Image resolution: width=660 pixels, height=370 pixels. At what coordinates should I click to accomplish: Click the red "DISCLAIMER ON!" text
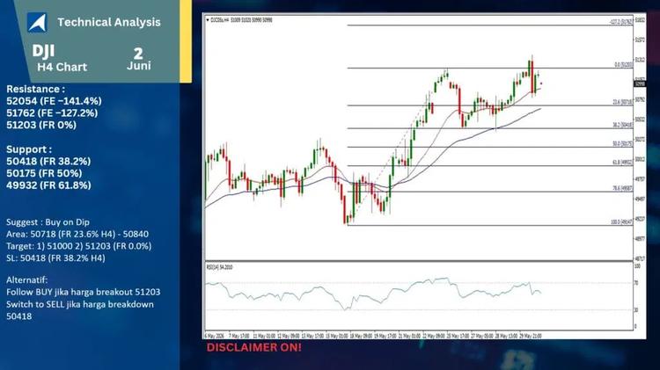click(x=253, y=347)
